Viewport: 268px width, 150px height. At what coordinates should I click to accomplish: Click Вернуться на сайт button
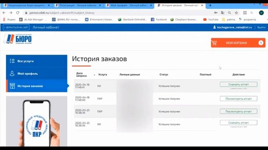click(16, 27)
